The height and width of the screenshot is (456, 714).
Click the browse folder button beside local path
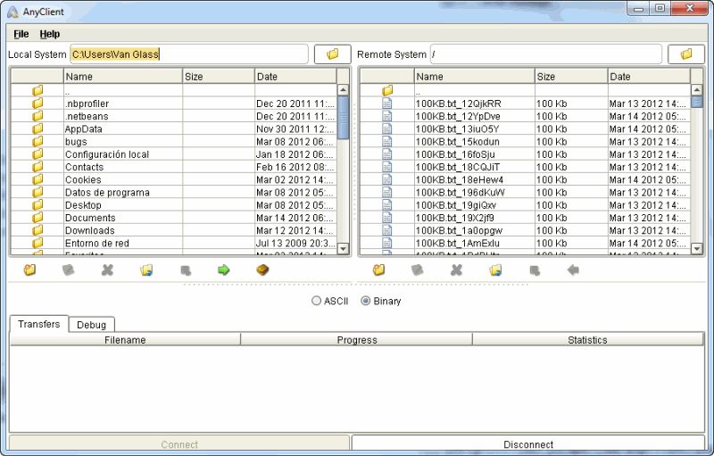333,54
